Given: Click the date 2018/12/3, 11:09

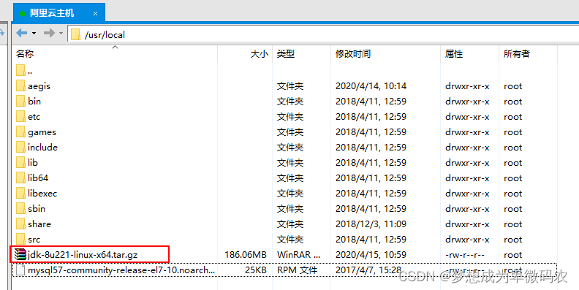Looking at the screenshot, I should tap(371, 224).
